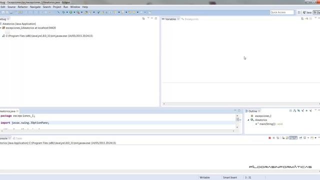320x180 pixels.
Task: Click the Open Perspective icon
Action: 299,12
